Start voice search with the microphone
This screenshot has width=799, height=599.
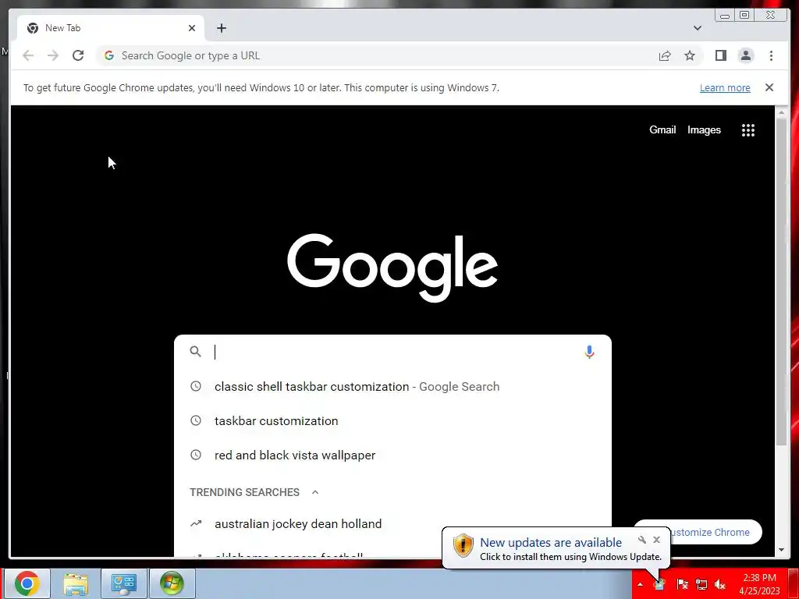[x=589, y=352]
